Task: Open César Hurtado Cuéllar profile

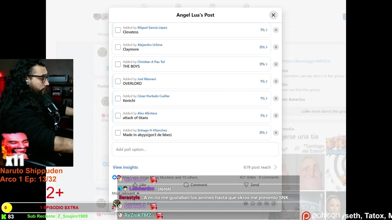Action: click(x=153, y=96)
